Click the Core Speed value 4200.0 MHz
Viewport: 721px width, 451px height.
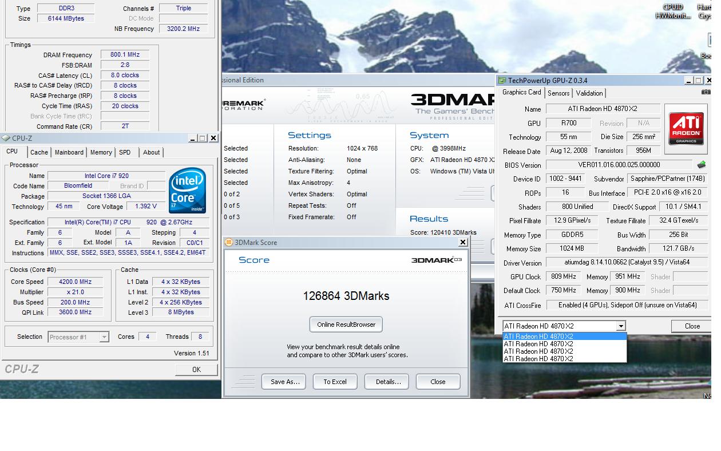tap(76, 282)
